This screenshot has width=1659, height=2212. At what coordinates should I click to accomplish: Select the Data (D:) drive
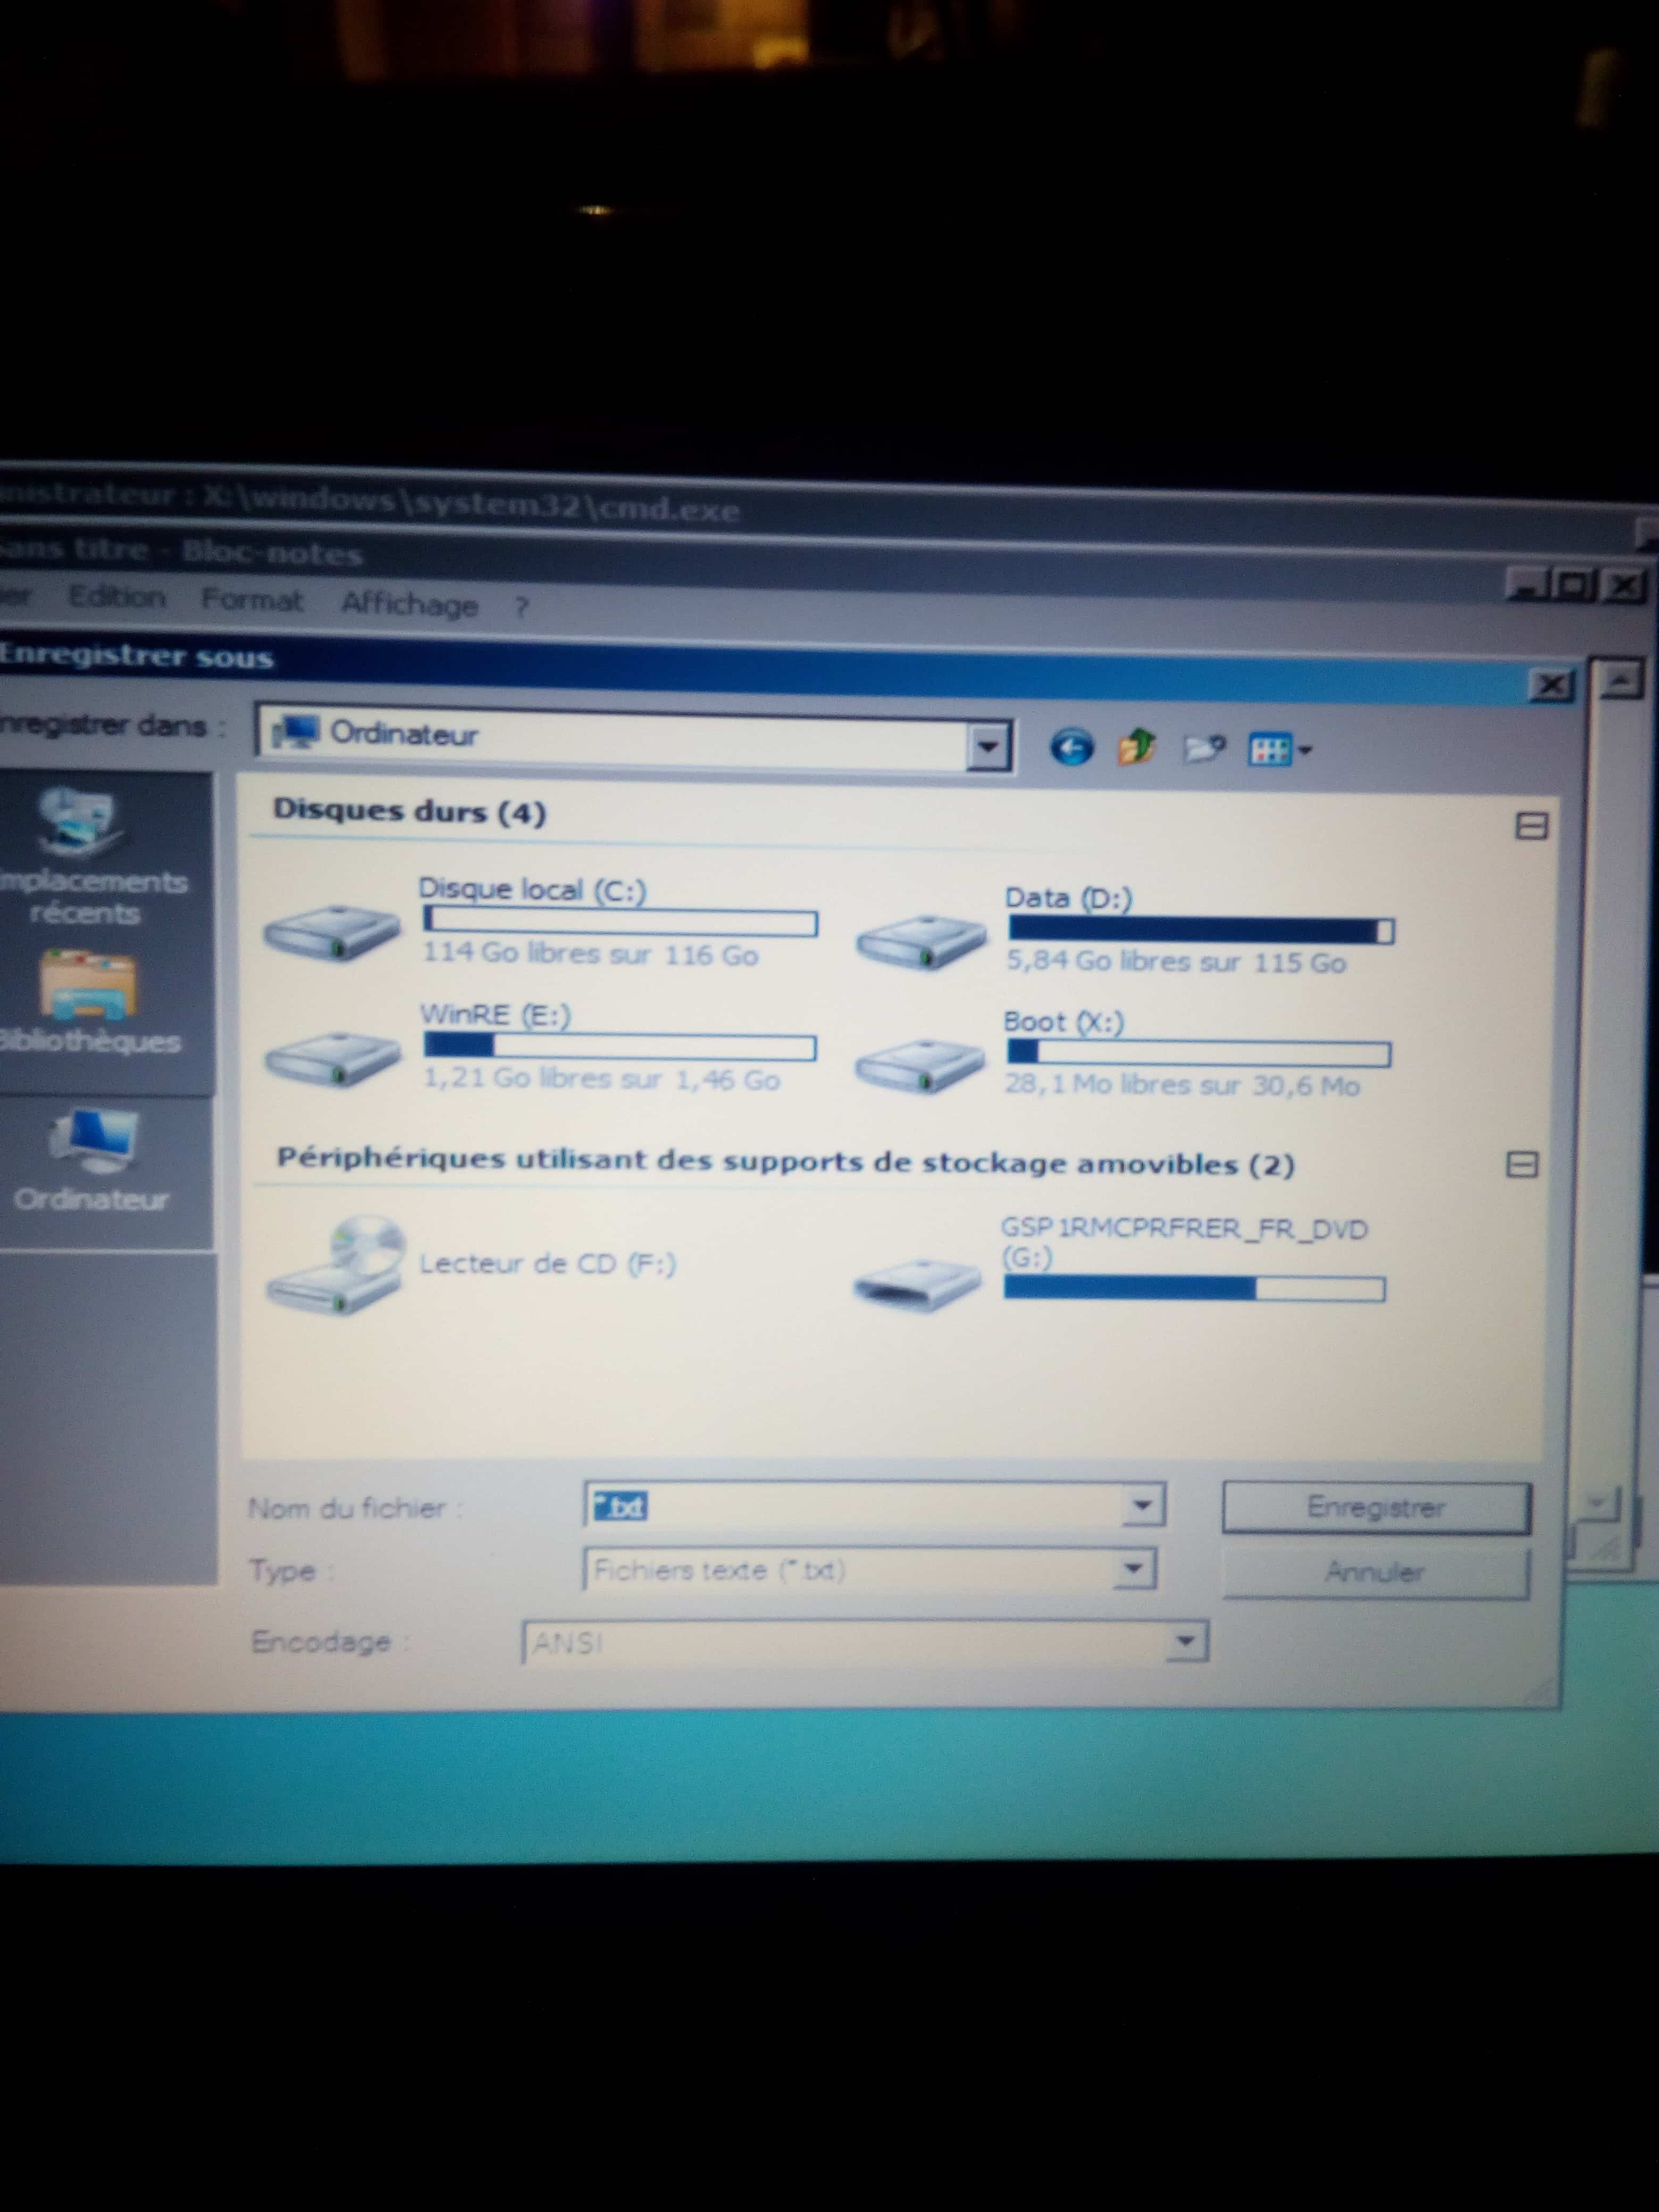pos(1068,898)
